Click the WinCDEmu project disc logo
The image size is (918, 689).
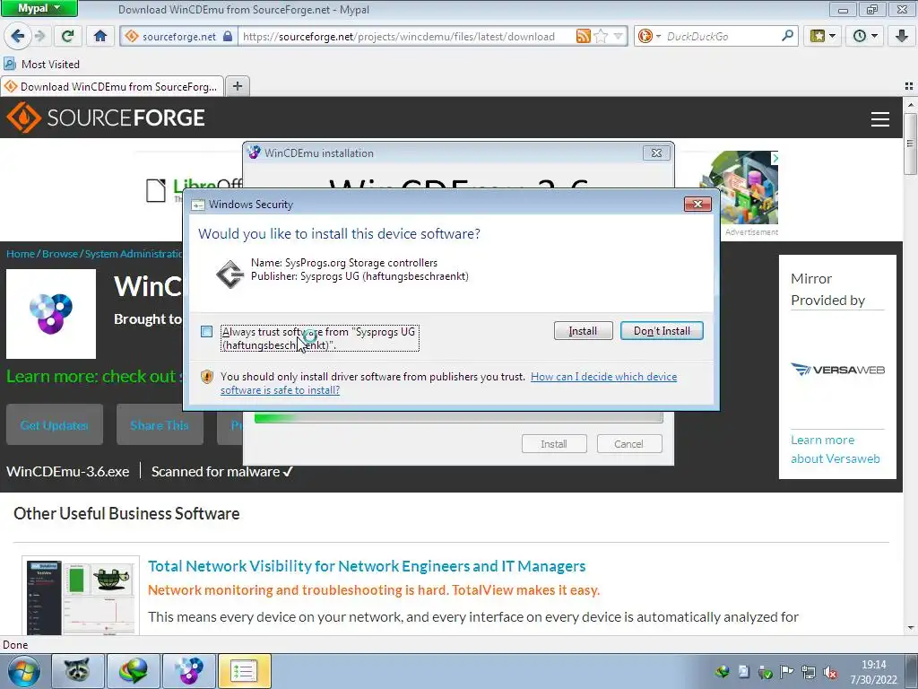point(51,314)
